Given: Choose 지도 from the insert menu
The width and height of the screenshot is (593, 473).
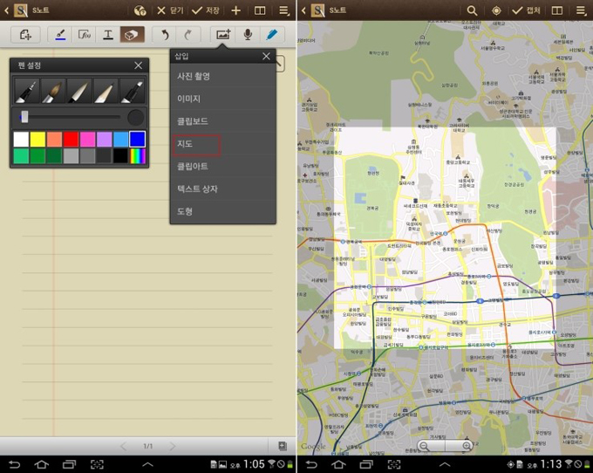Looking at the screenshot, I should pos(196,144).
